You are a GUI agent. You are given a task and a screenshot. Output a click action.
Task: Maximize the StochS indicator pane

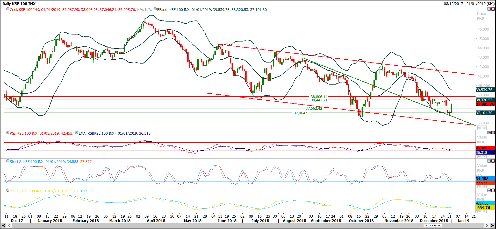pos(489,161)
